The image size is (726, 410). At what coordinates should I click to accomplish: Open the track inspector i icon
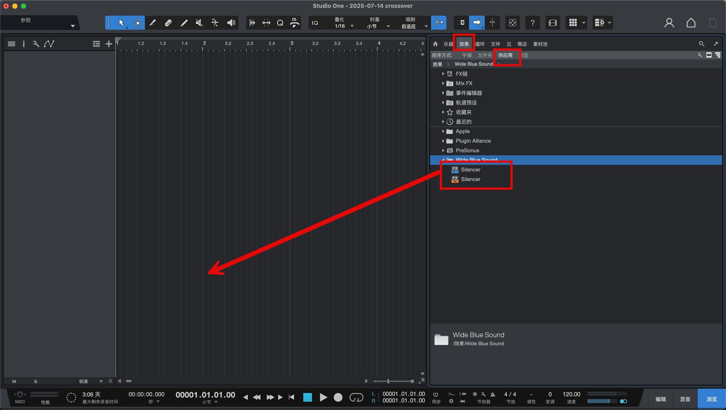point(23,44)
